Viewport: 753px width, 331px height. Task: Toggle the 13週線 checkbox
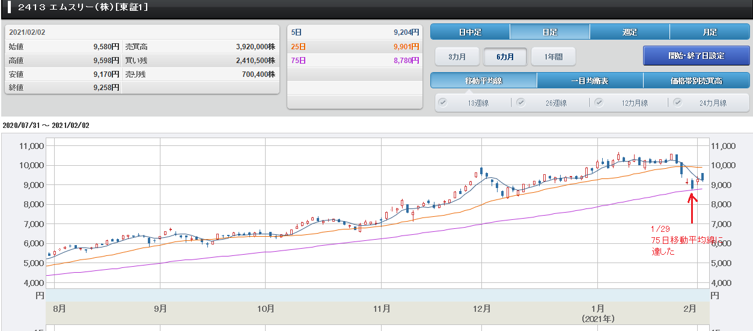click(x=443, y=102)
